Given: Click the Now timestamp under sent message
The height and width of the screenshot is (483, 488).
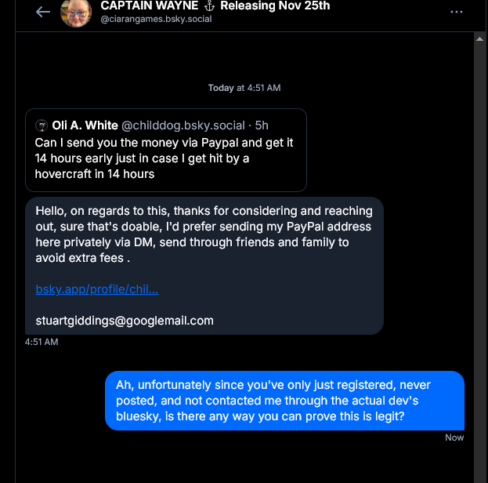Looking at the screenshot, I should (x=454, y=438).
